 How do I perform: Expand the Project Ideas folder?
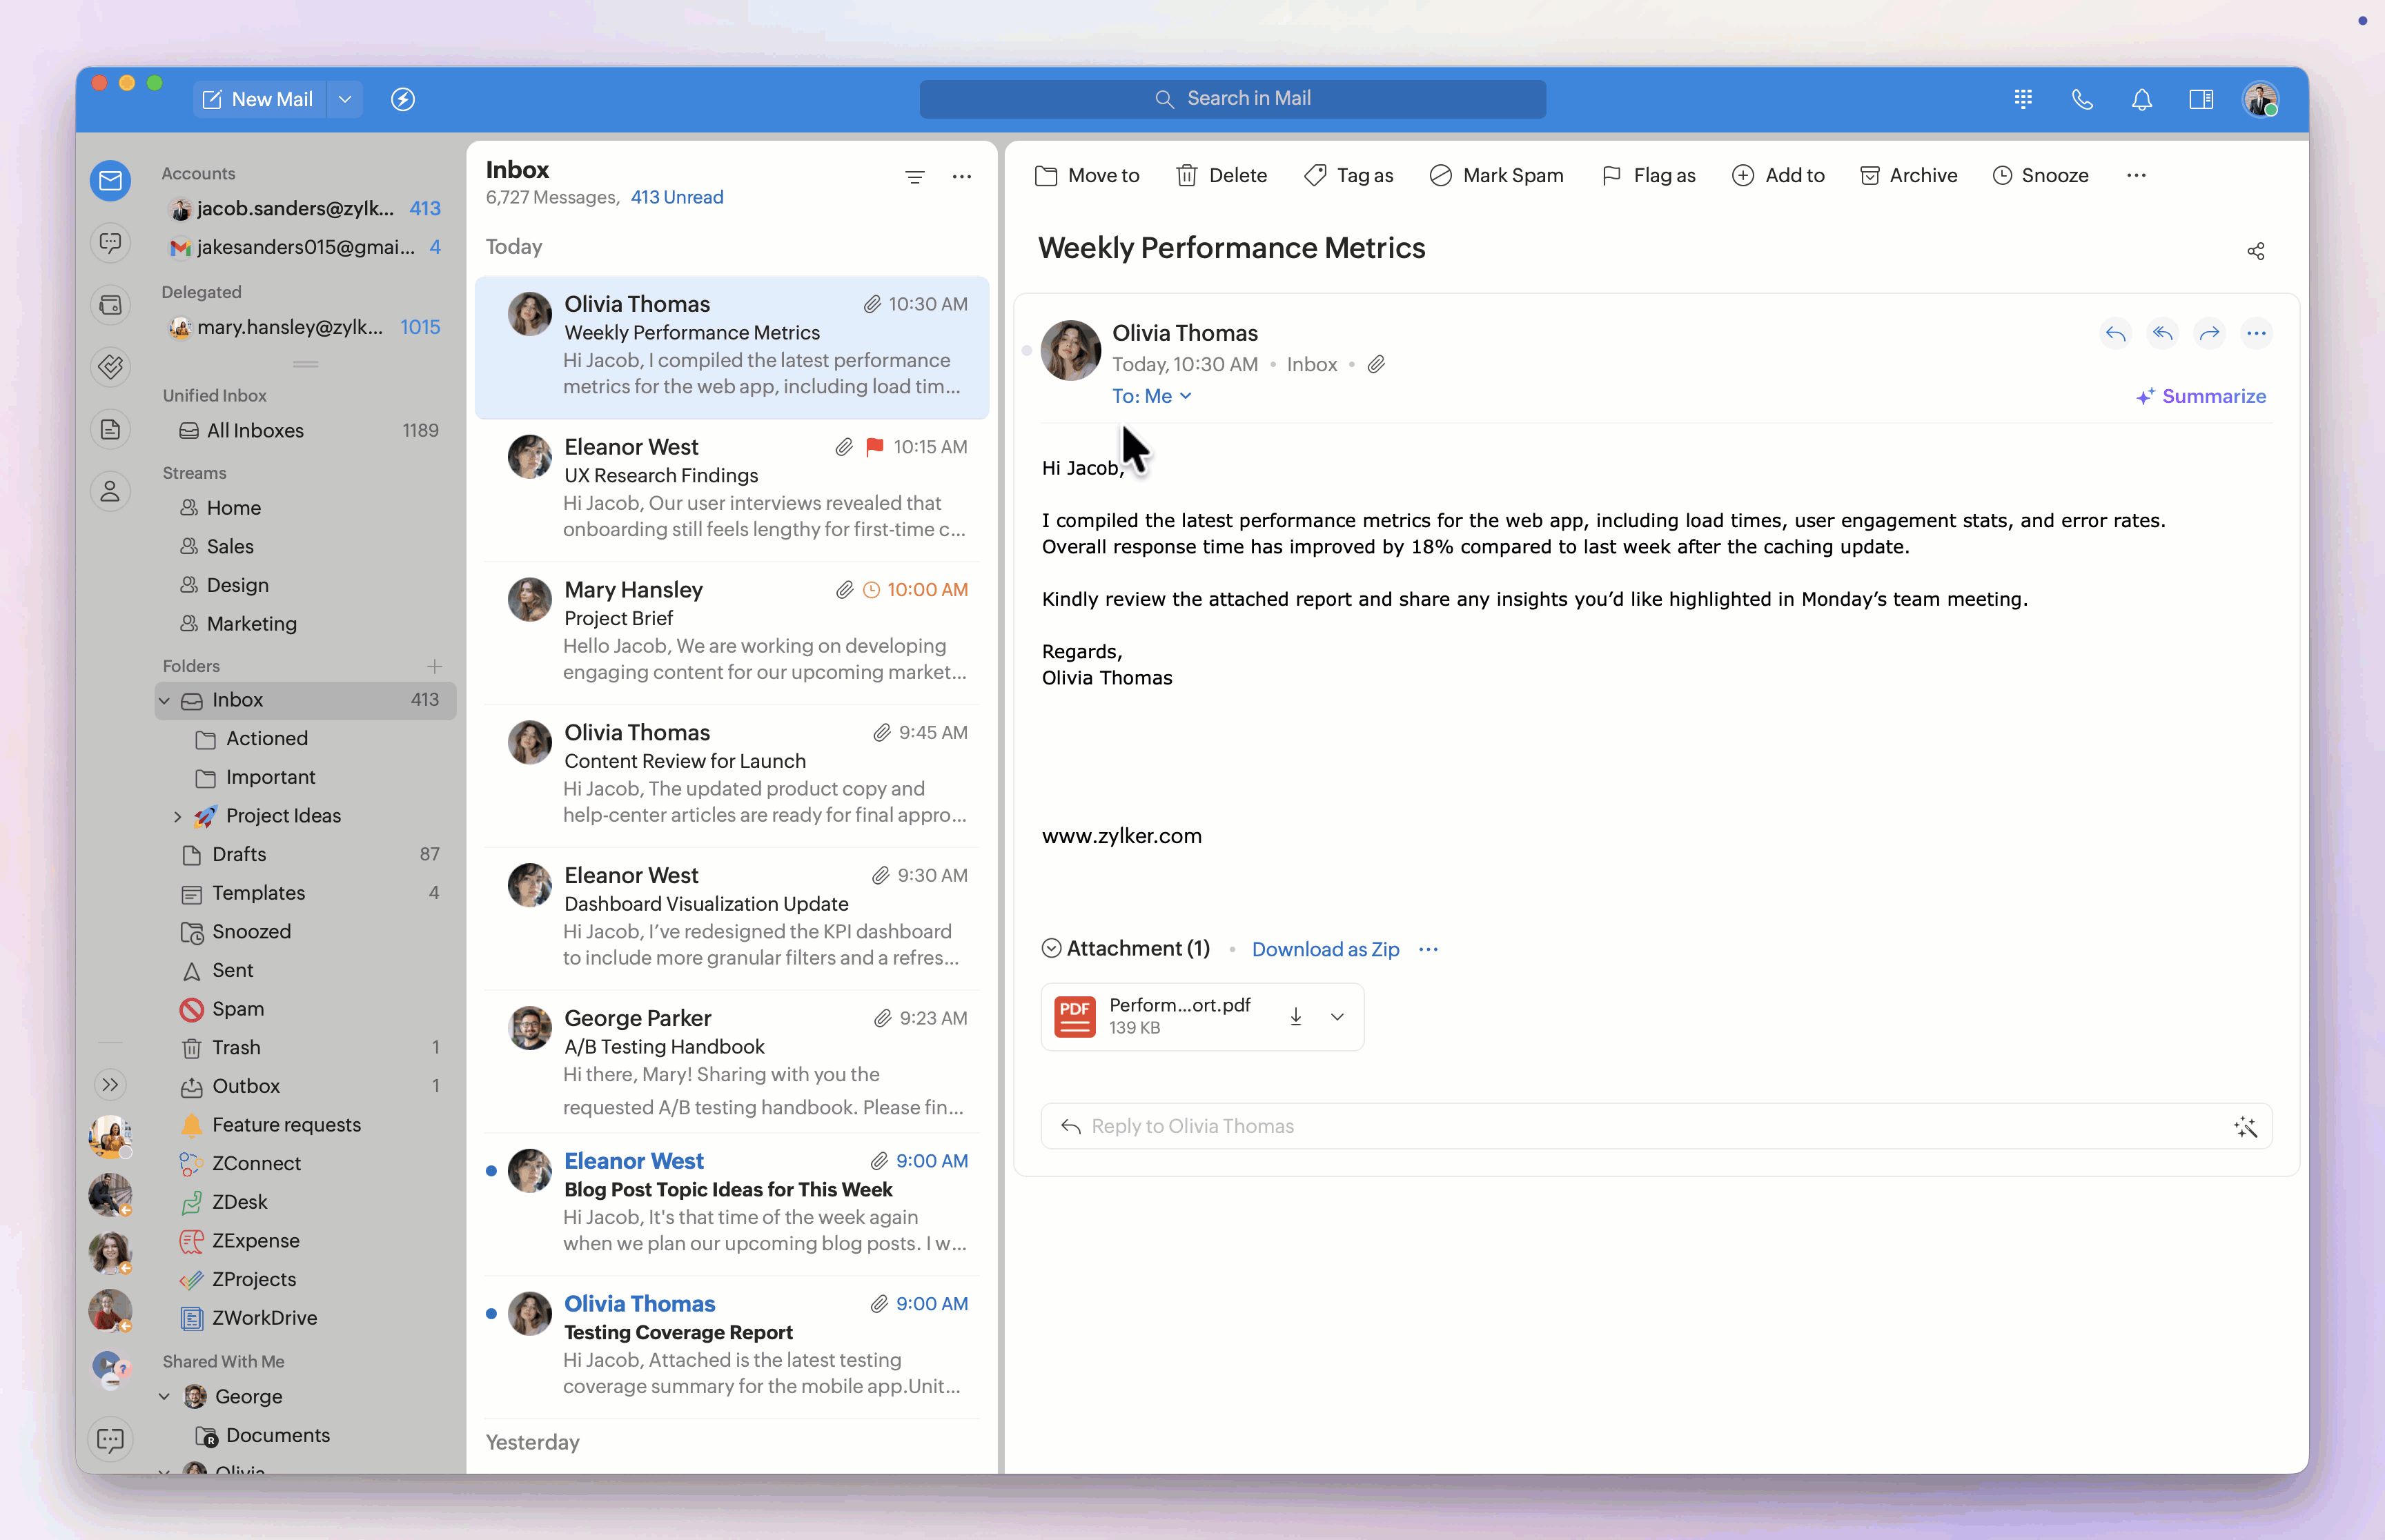coord(178,816)
